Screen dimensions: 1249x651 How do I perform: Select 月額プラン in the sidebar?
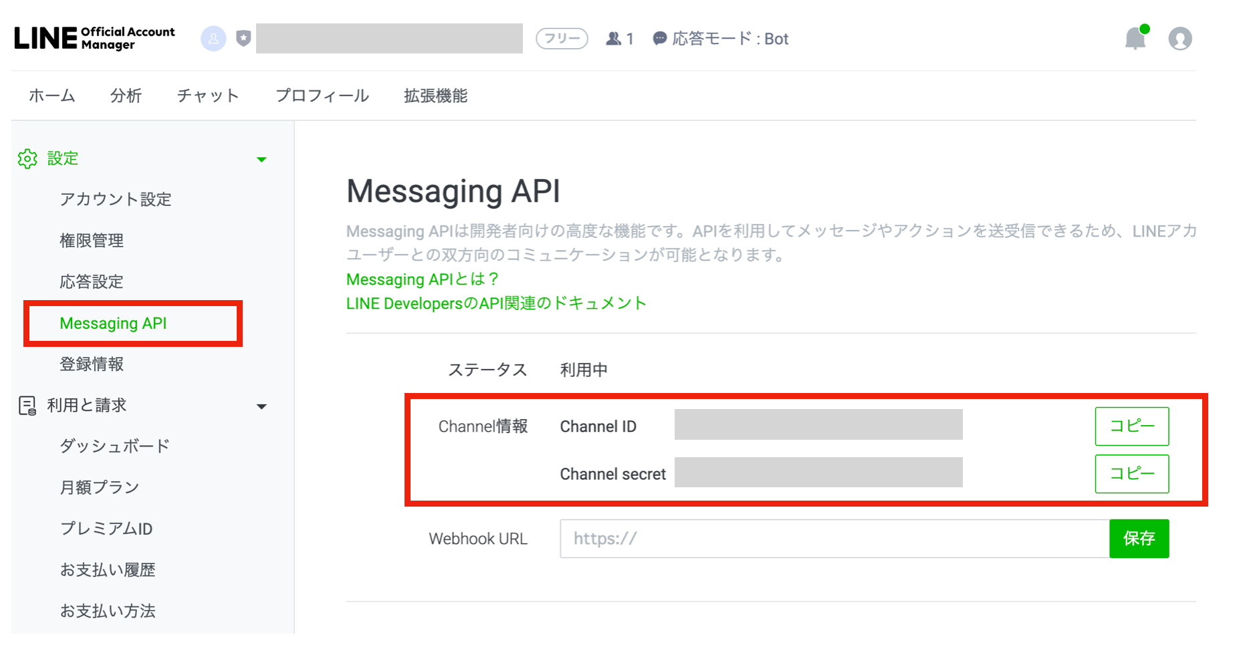click(x=100, y=487)
